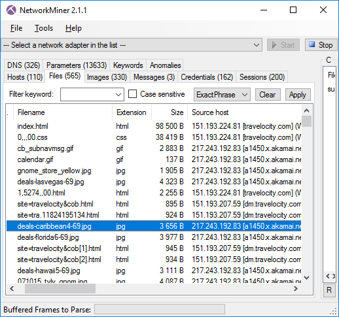Image resolution: width=339 pixels, height=317 pixels.
Task: Select the site=tra.11824195134.html file row
Action: point(154,215)
